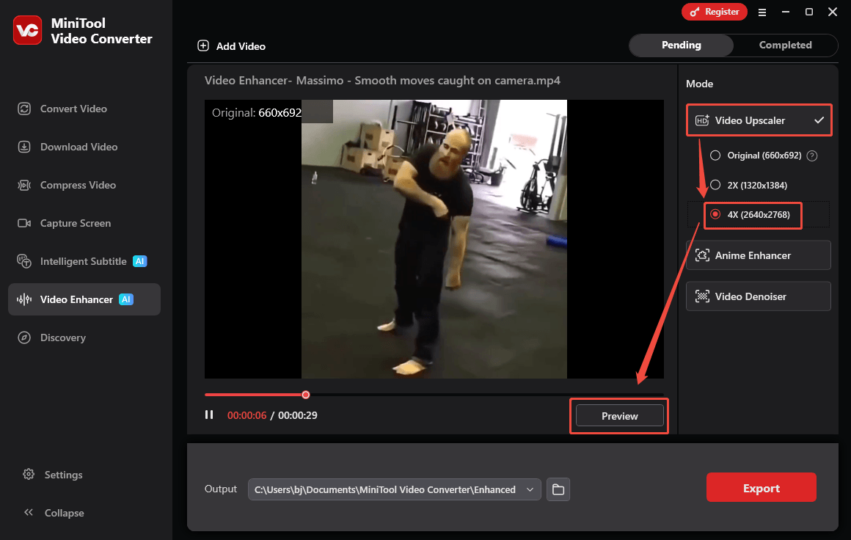851x540 pixels.
Task: Click the video preview frame
Action: (x=434, y=238)
